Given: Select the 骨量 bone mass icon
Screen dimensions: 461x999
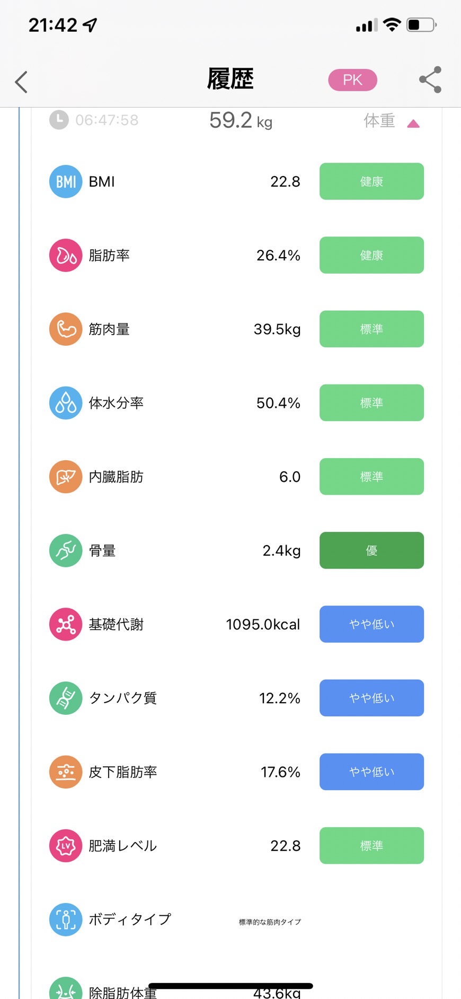Looking at the screenshot, I should (66, 550).
